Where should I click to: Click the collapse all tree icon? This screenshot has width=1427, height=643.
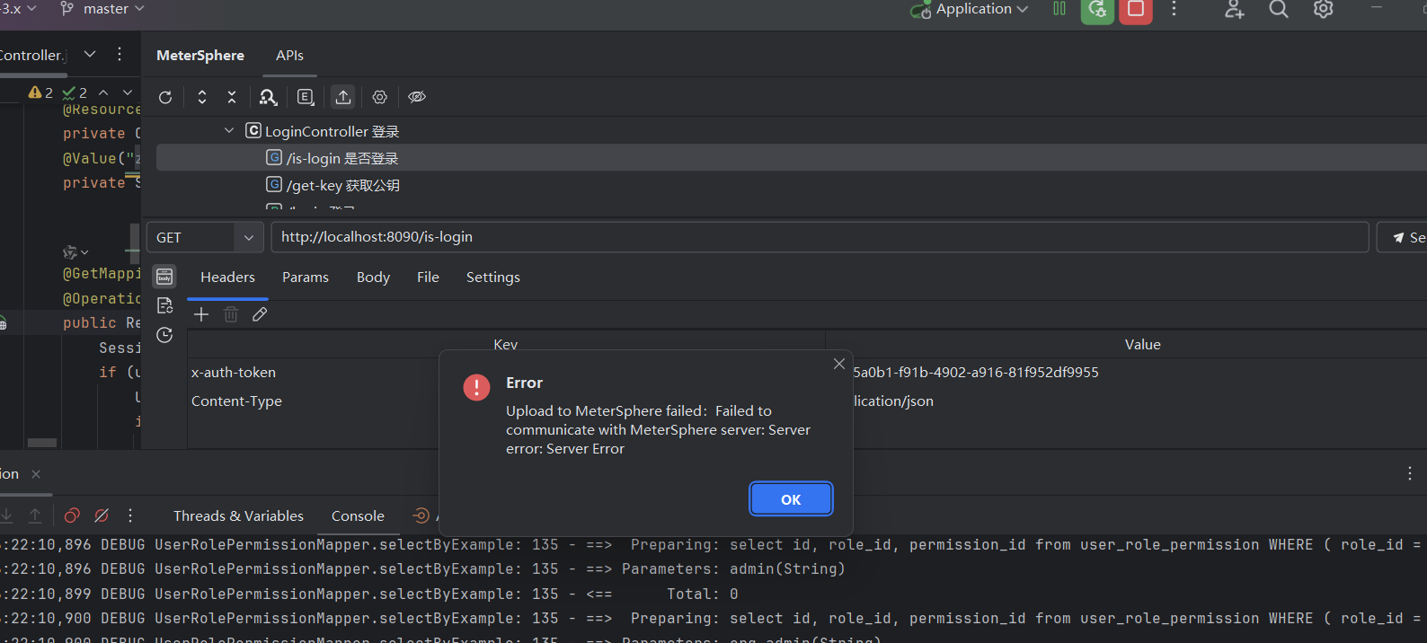click(x=232, y=97)
